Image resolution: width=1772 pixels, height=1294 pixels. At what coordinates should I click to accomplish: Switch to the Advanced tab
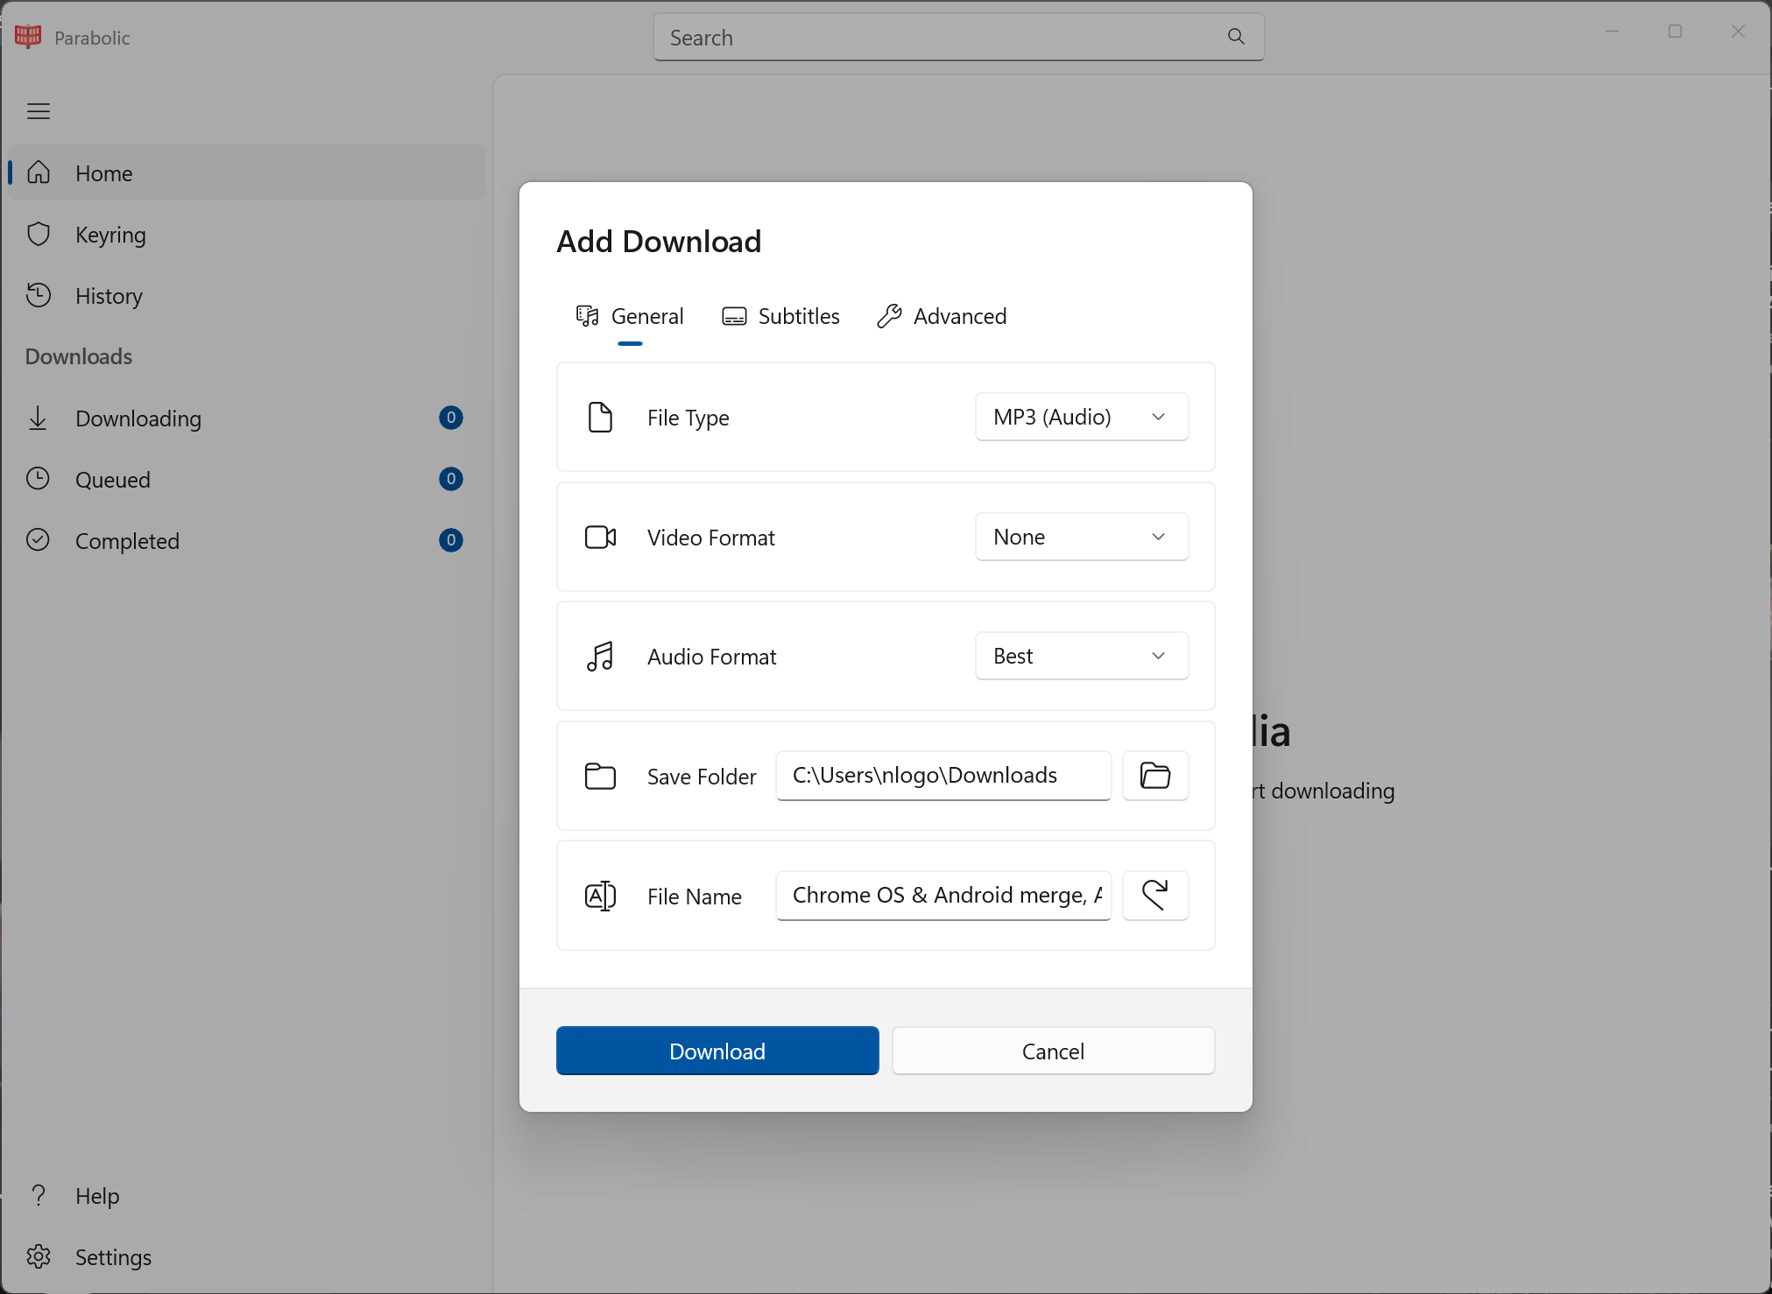point(942,316)
